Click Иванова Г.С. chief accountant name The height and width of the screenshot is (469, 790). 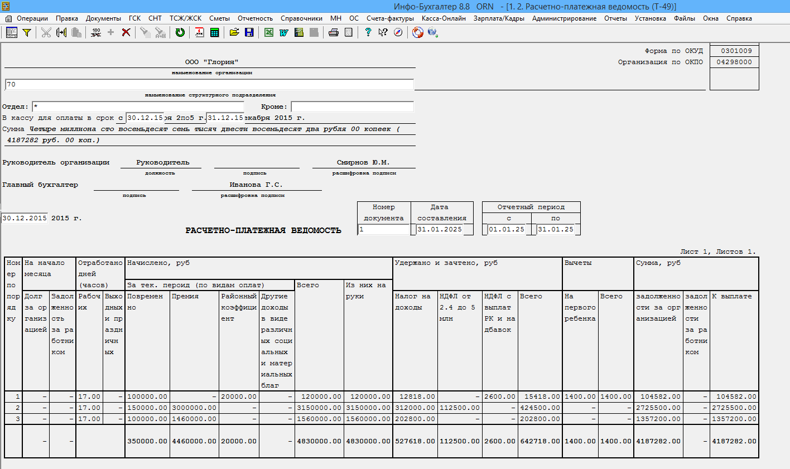(x=256, y=185)
